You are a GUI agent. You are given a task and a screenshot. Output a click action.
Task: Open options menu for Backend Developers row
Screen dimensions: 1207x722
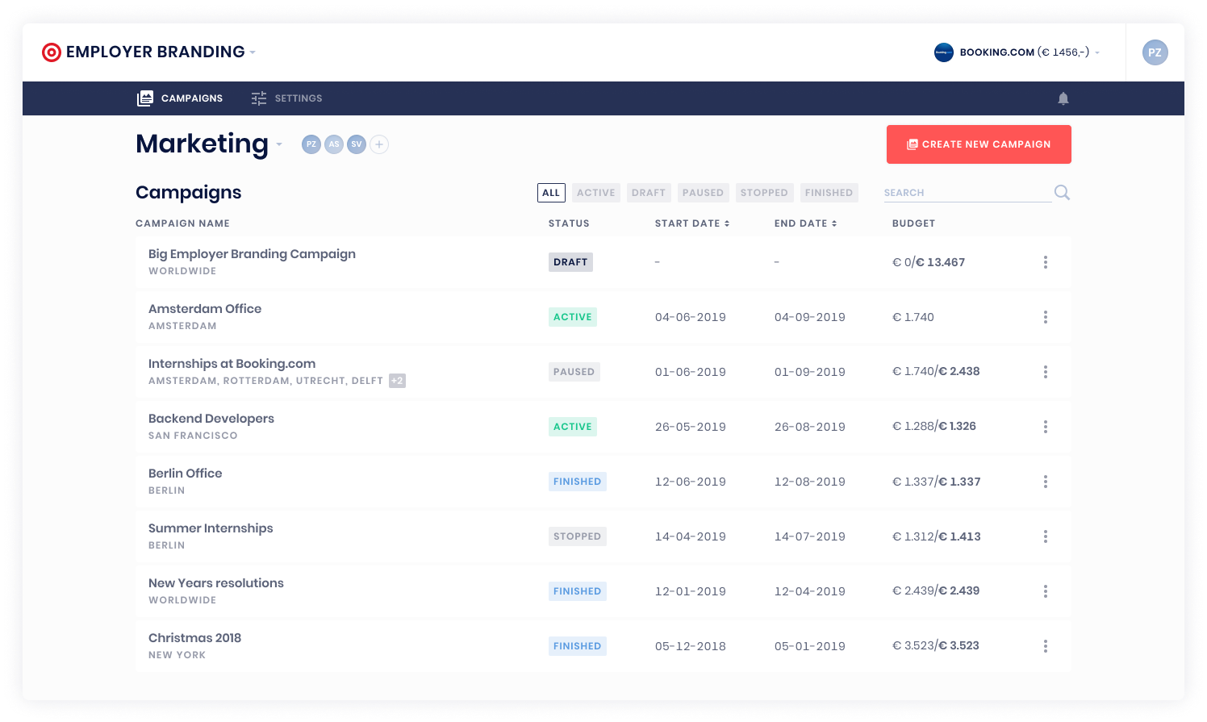point(1046,427)
